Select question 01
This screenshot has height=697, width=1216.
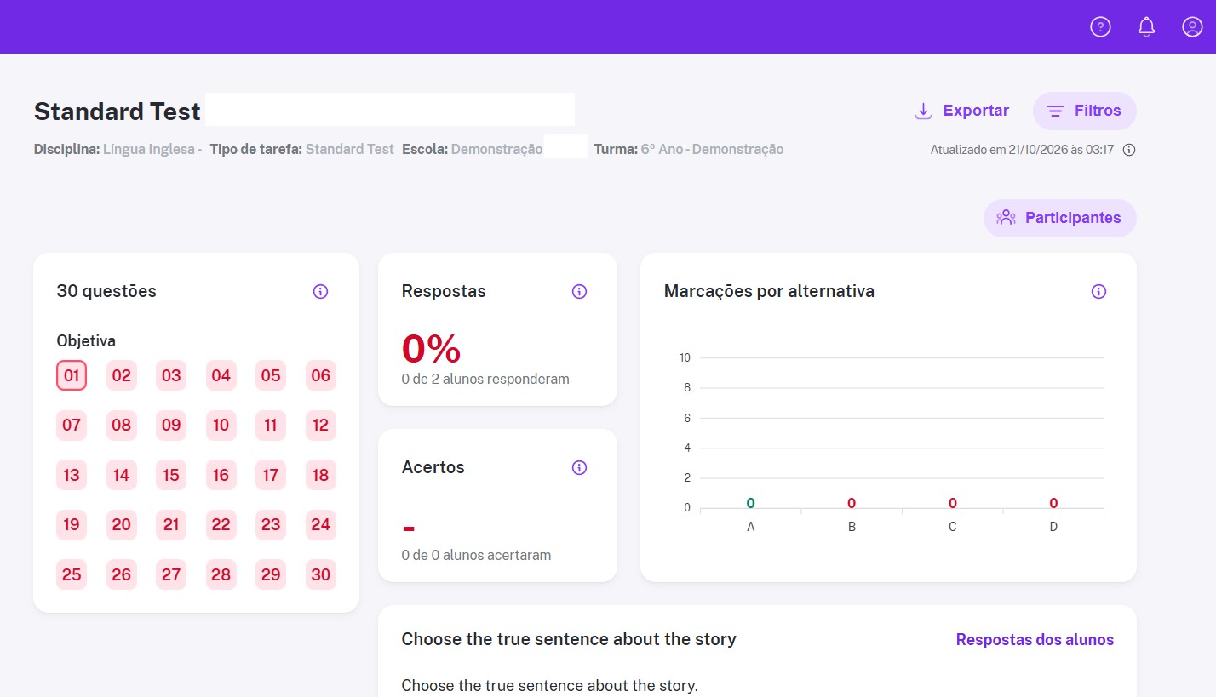click(72, 375)
